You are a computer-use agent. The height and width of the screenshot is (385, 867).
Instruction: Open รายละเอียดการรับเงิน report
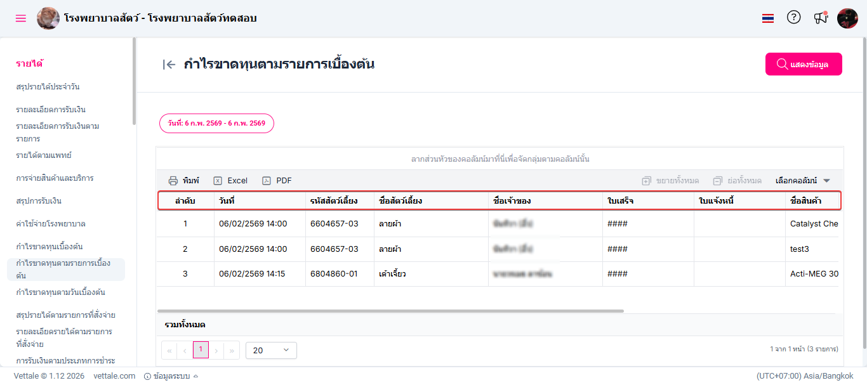(x=51, y=110)
